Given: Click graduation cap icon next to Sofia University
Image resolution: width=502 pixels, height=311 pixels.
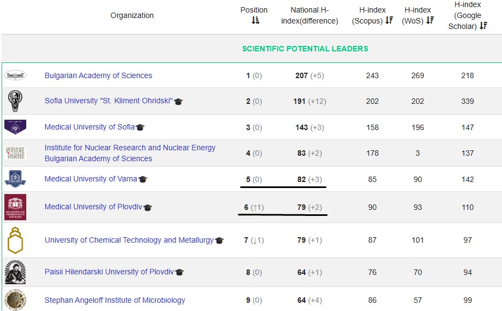Looking at the screenshot, I should click(x=178, y=102).
